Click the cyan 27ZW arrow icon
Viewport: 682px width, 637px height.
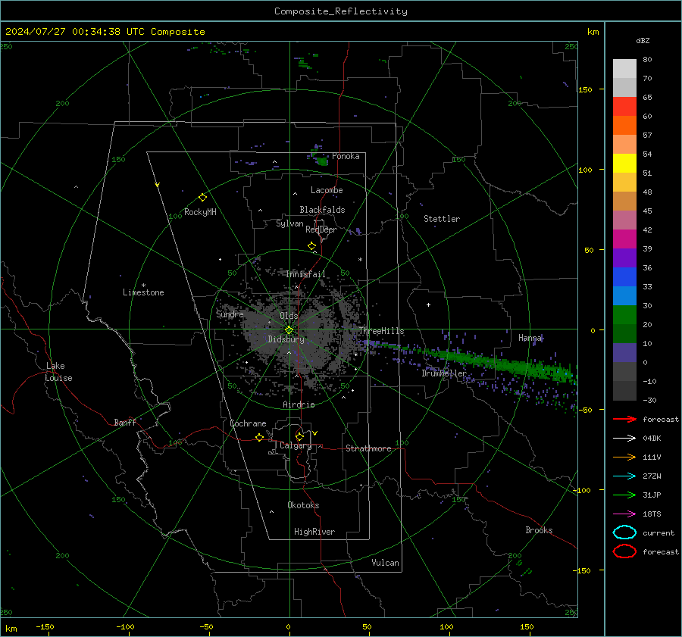pos(624,476)
